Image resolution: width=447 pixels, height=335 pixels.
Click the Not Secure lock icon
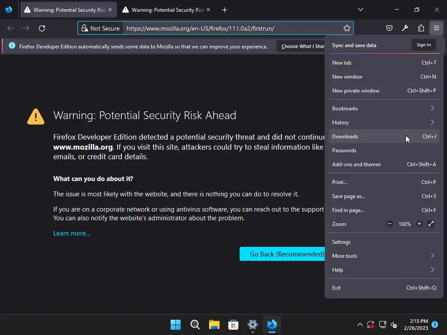tap(85, 28)
